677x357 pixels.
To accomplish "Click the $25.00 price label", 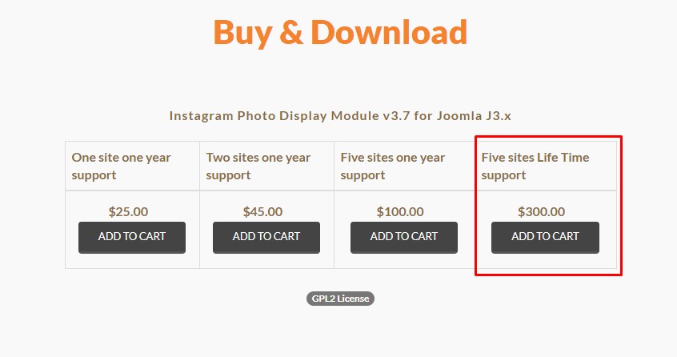I will (128, 211).
